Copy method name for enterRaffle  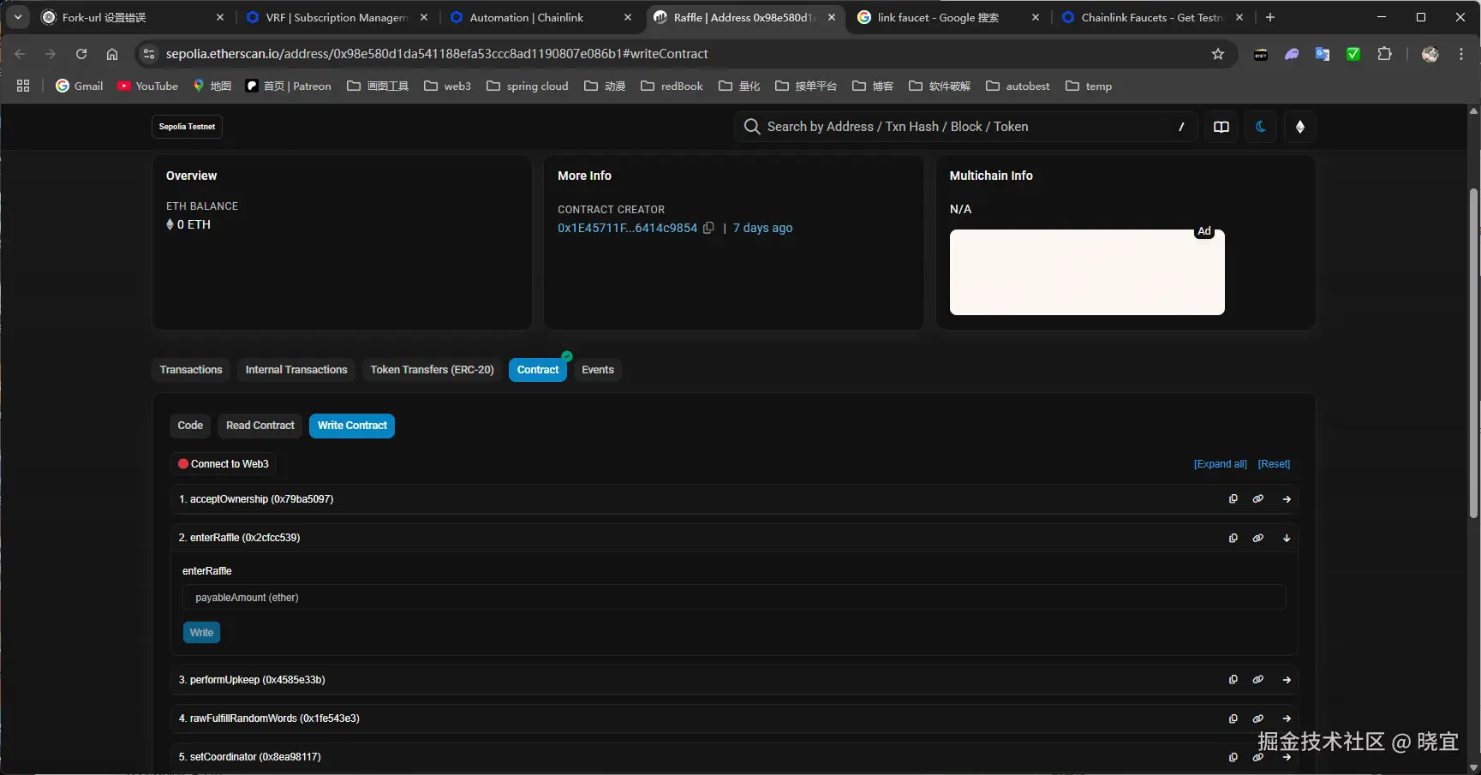click(1233, 538)
